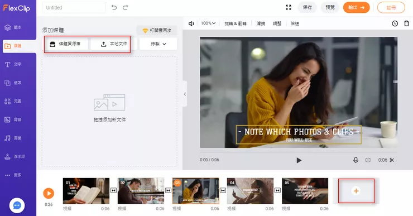The height and width of the screenshot is (216, 413).
Task: Open the Filter (濾鏡) option
Action: pyautogui.click(x=261, y=23)
